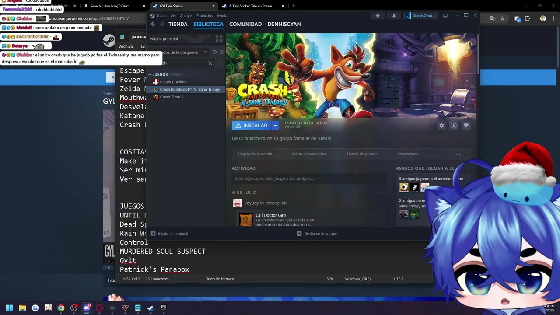
Task: Open Steam announcements megaphone icon
Action: coord(378,16)
